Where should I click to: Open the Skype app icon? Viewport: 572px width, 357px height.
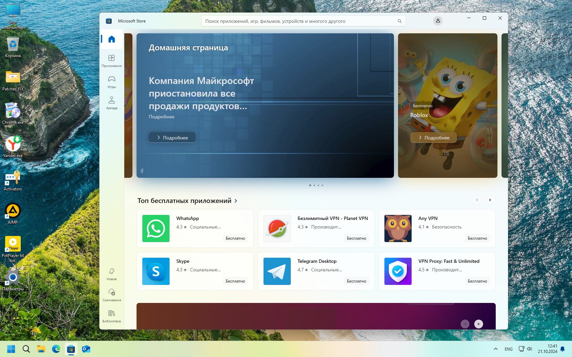156,271
